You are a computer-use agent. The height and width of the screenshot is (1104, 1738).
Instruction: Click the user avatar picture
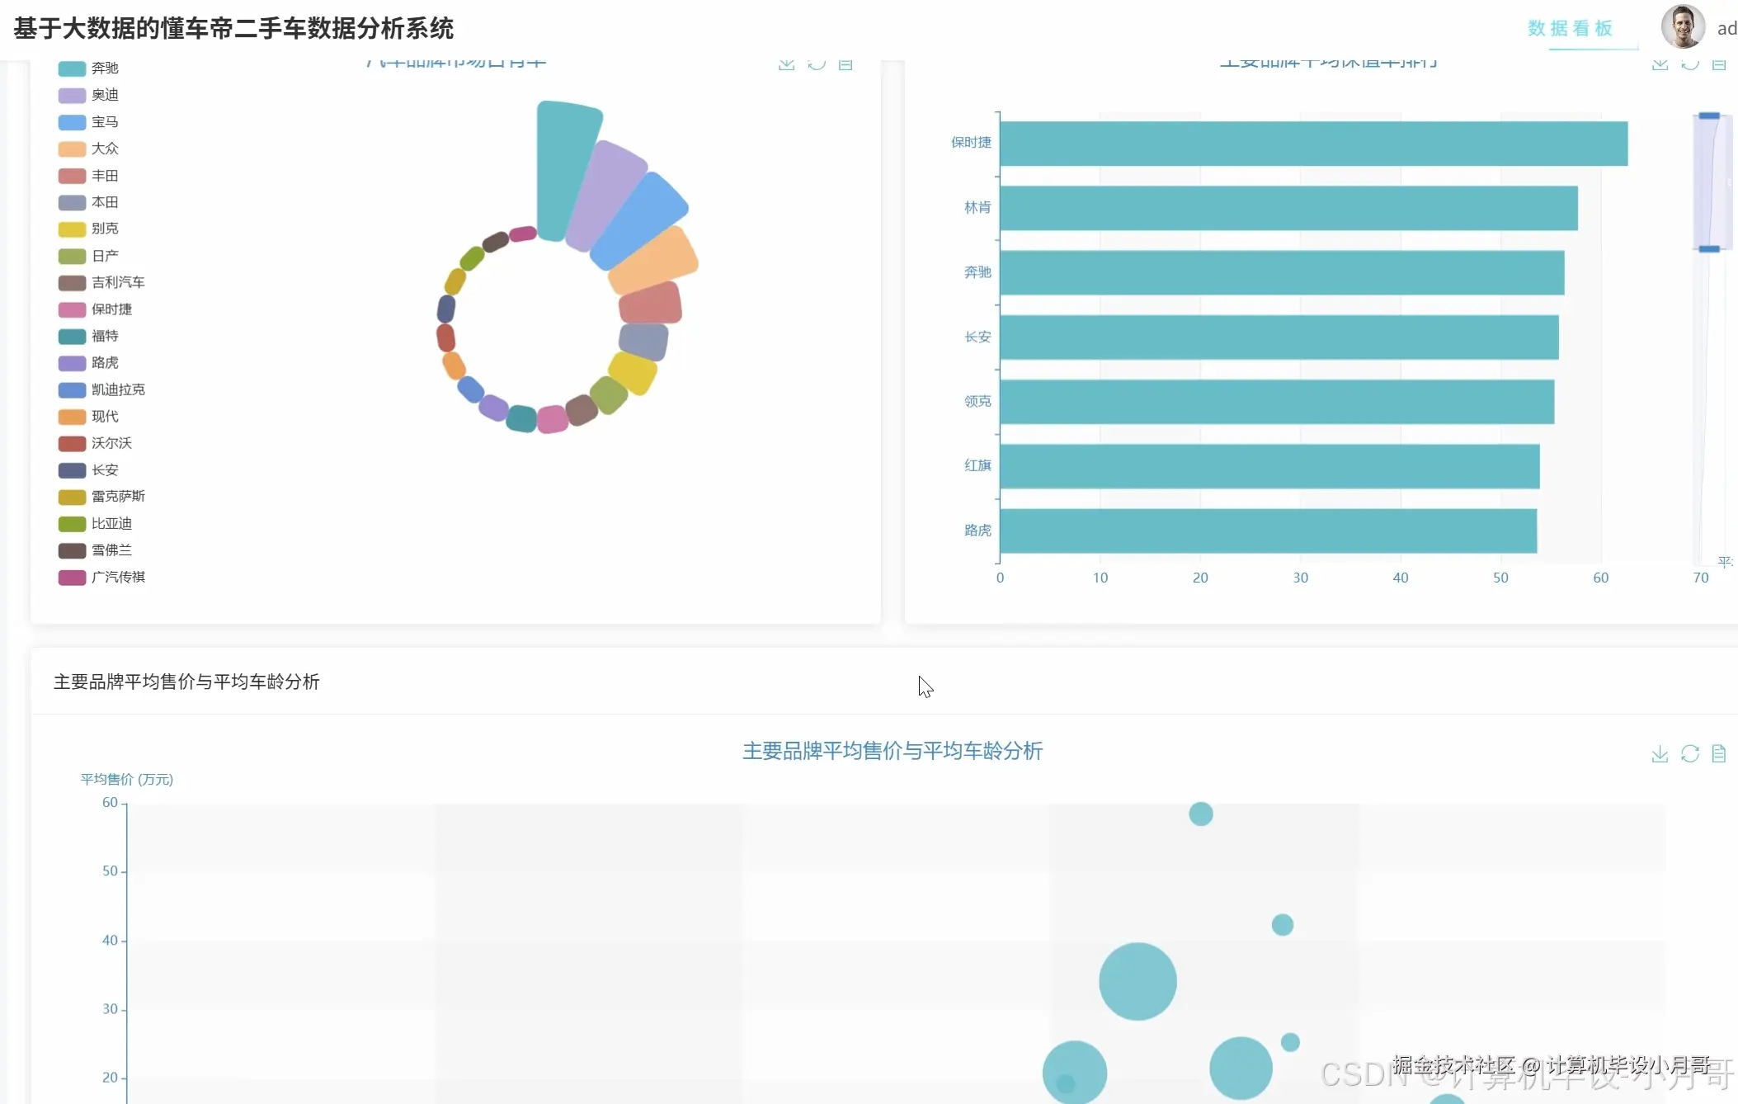[1682, 26]
